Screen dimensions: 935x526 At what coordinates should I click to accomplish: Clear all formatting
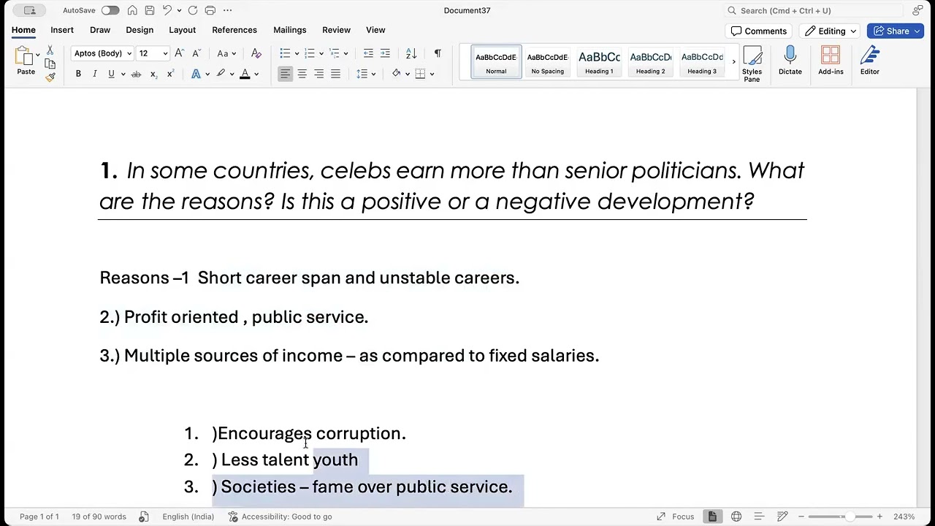(256, 53)
